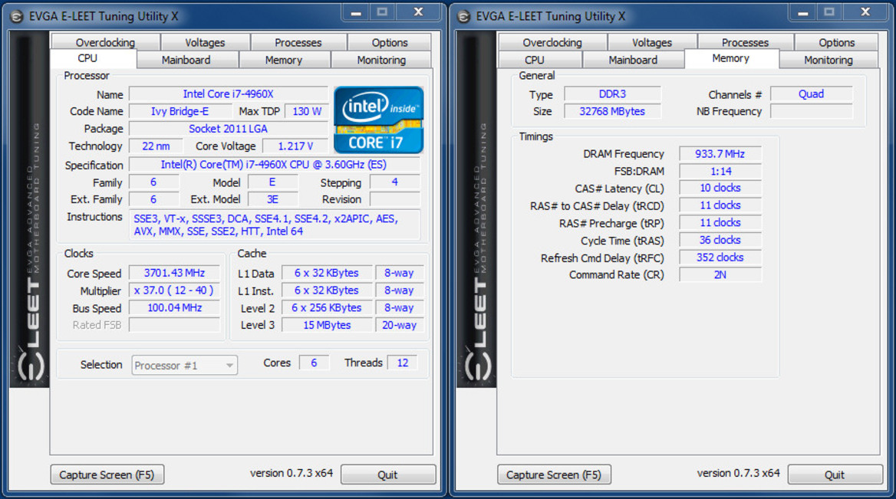Open Monitoring tab in left window

point(381,60)
